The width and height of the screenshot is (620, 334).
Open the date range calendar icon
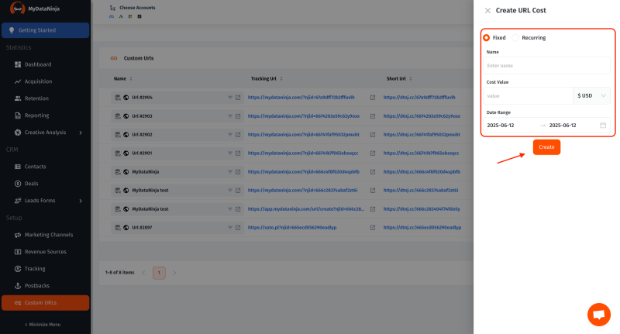(603, 126)
